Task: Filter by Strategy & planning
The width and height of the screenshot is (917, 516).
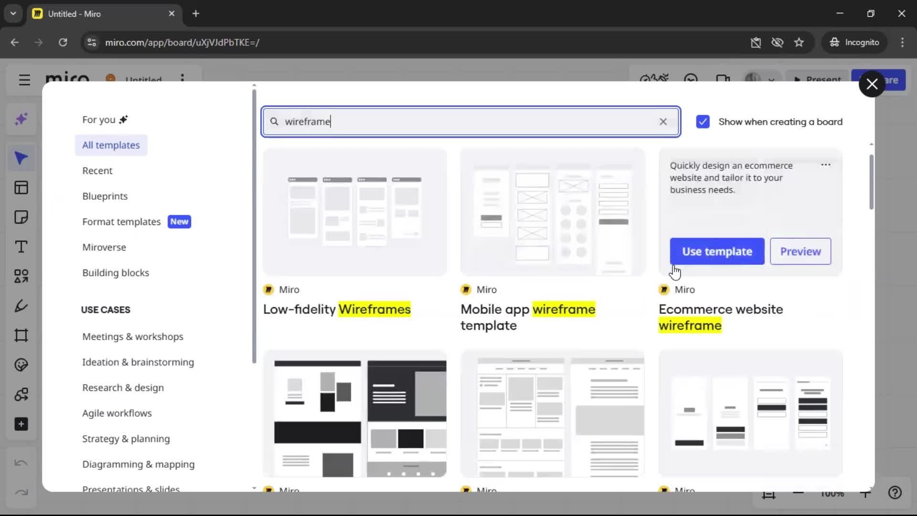Action: (126, 439)
